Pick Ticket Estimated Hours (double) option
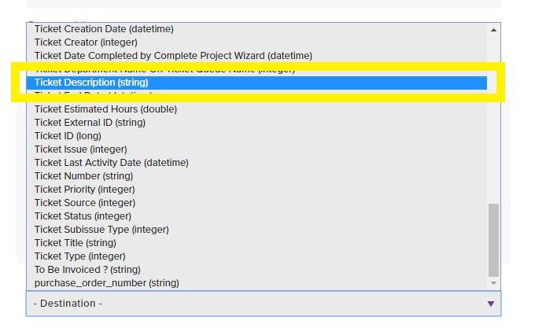Viewport: 535px width, 328px height. [105, 109]
